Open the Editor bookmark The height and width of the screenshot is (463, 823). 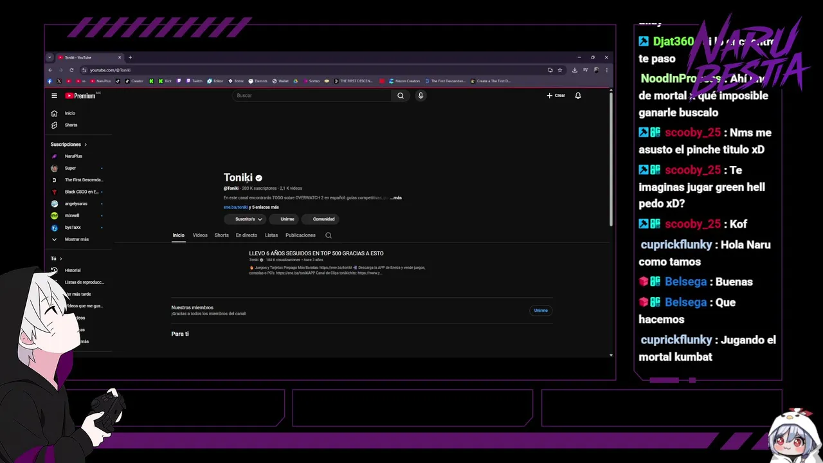(x=215, y=81)
